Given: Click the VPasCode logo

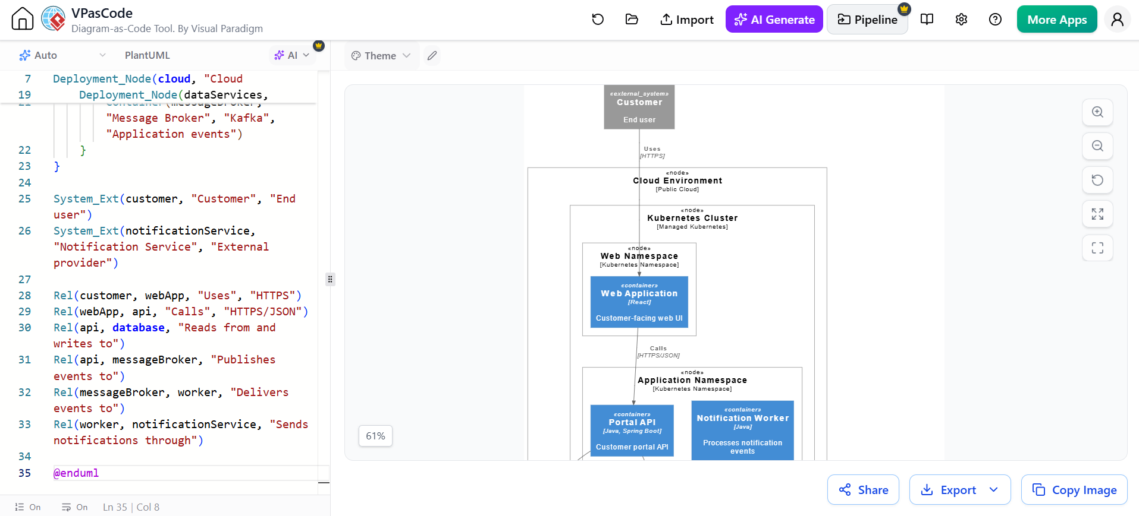Looking at the screenshot, I should coord(54,18).
